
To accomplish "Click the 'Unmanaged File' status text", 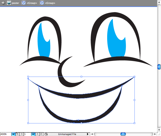I will pyautogui.click(x=67, y=134).
